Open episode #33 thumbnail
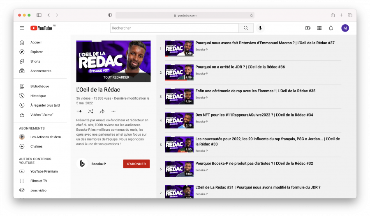This screenshot has width=370, height=216. pos(179,144)
